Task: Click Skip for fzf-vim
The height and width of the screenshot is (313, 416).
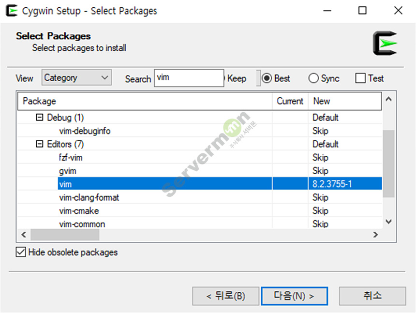Action: [320, 158]
